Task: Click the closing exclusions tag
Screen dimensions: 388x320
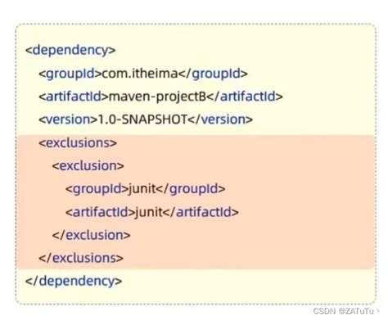Action: click(x=81, y=258)
